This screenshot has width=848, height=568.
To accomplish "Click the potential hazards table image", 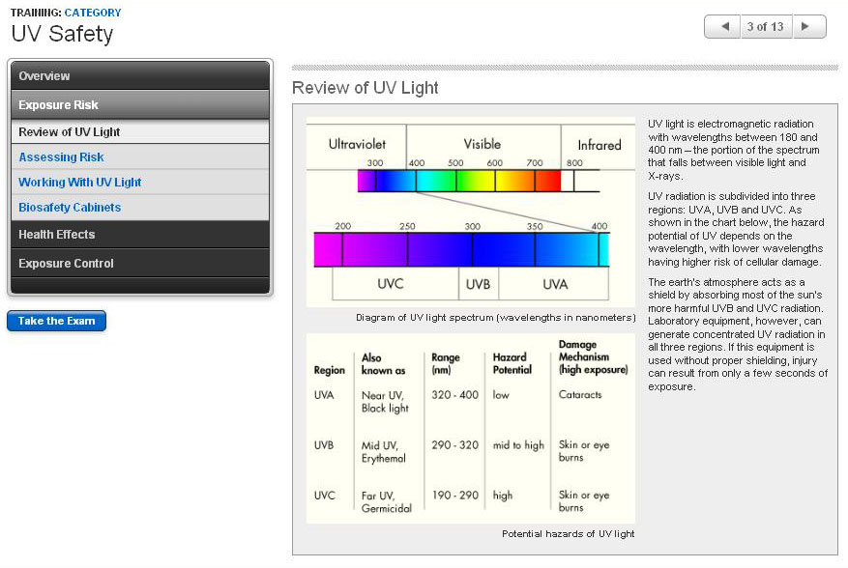I will pyautogui.click(x=470, y=428).
